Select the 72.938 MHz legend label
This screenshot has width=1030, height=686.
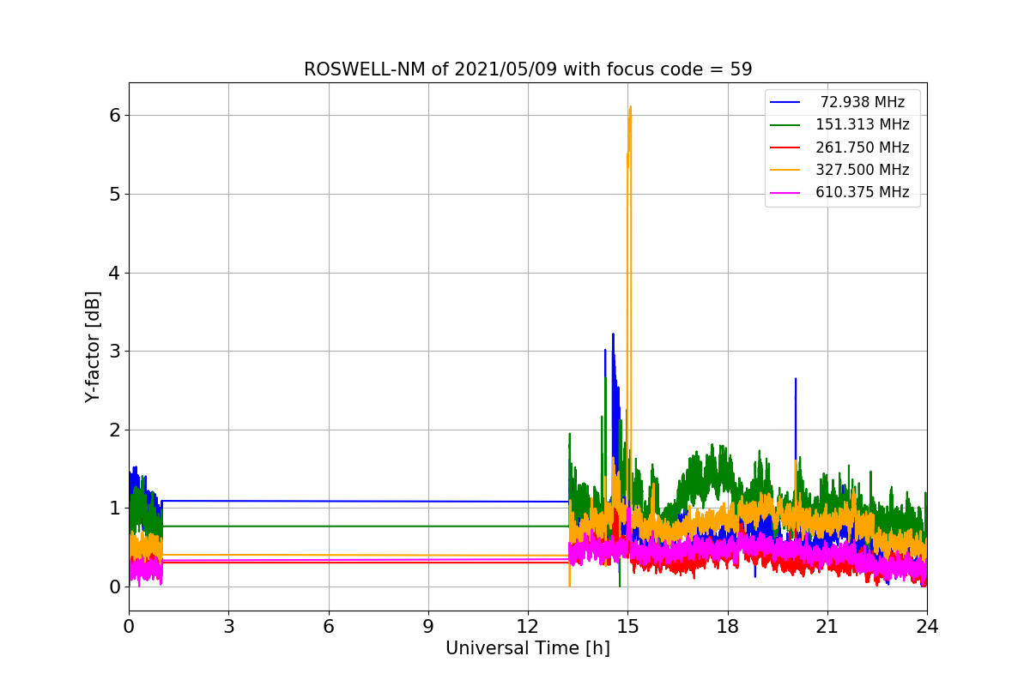[x=863, y=102]
